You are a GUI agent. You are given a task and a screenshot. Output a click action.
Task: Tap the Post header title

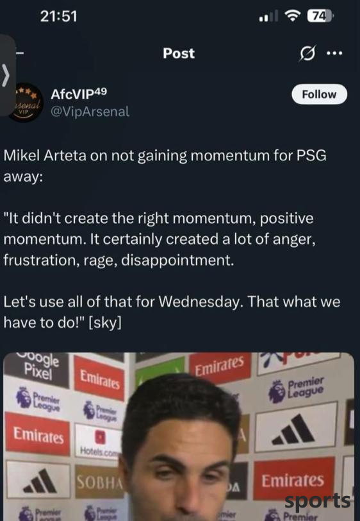179,53
